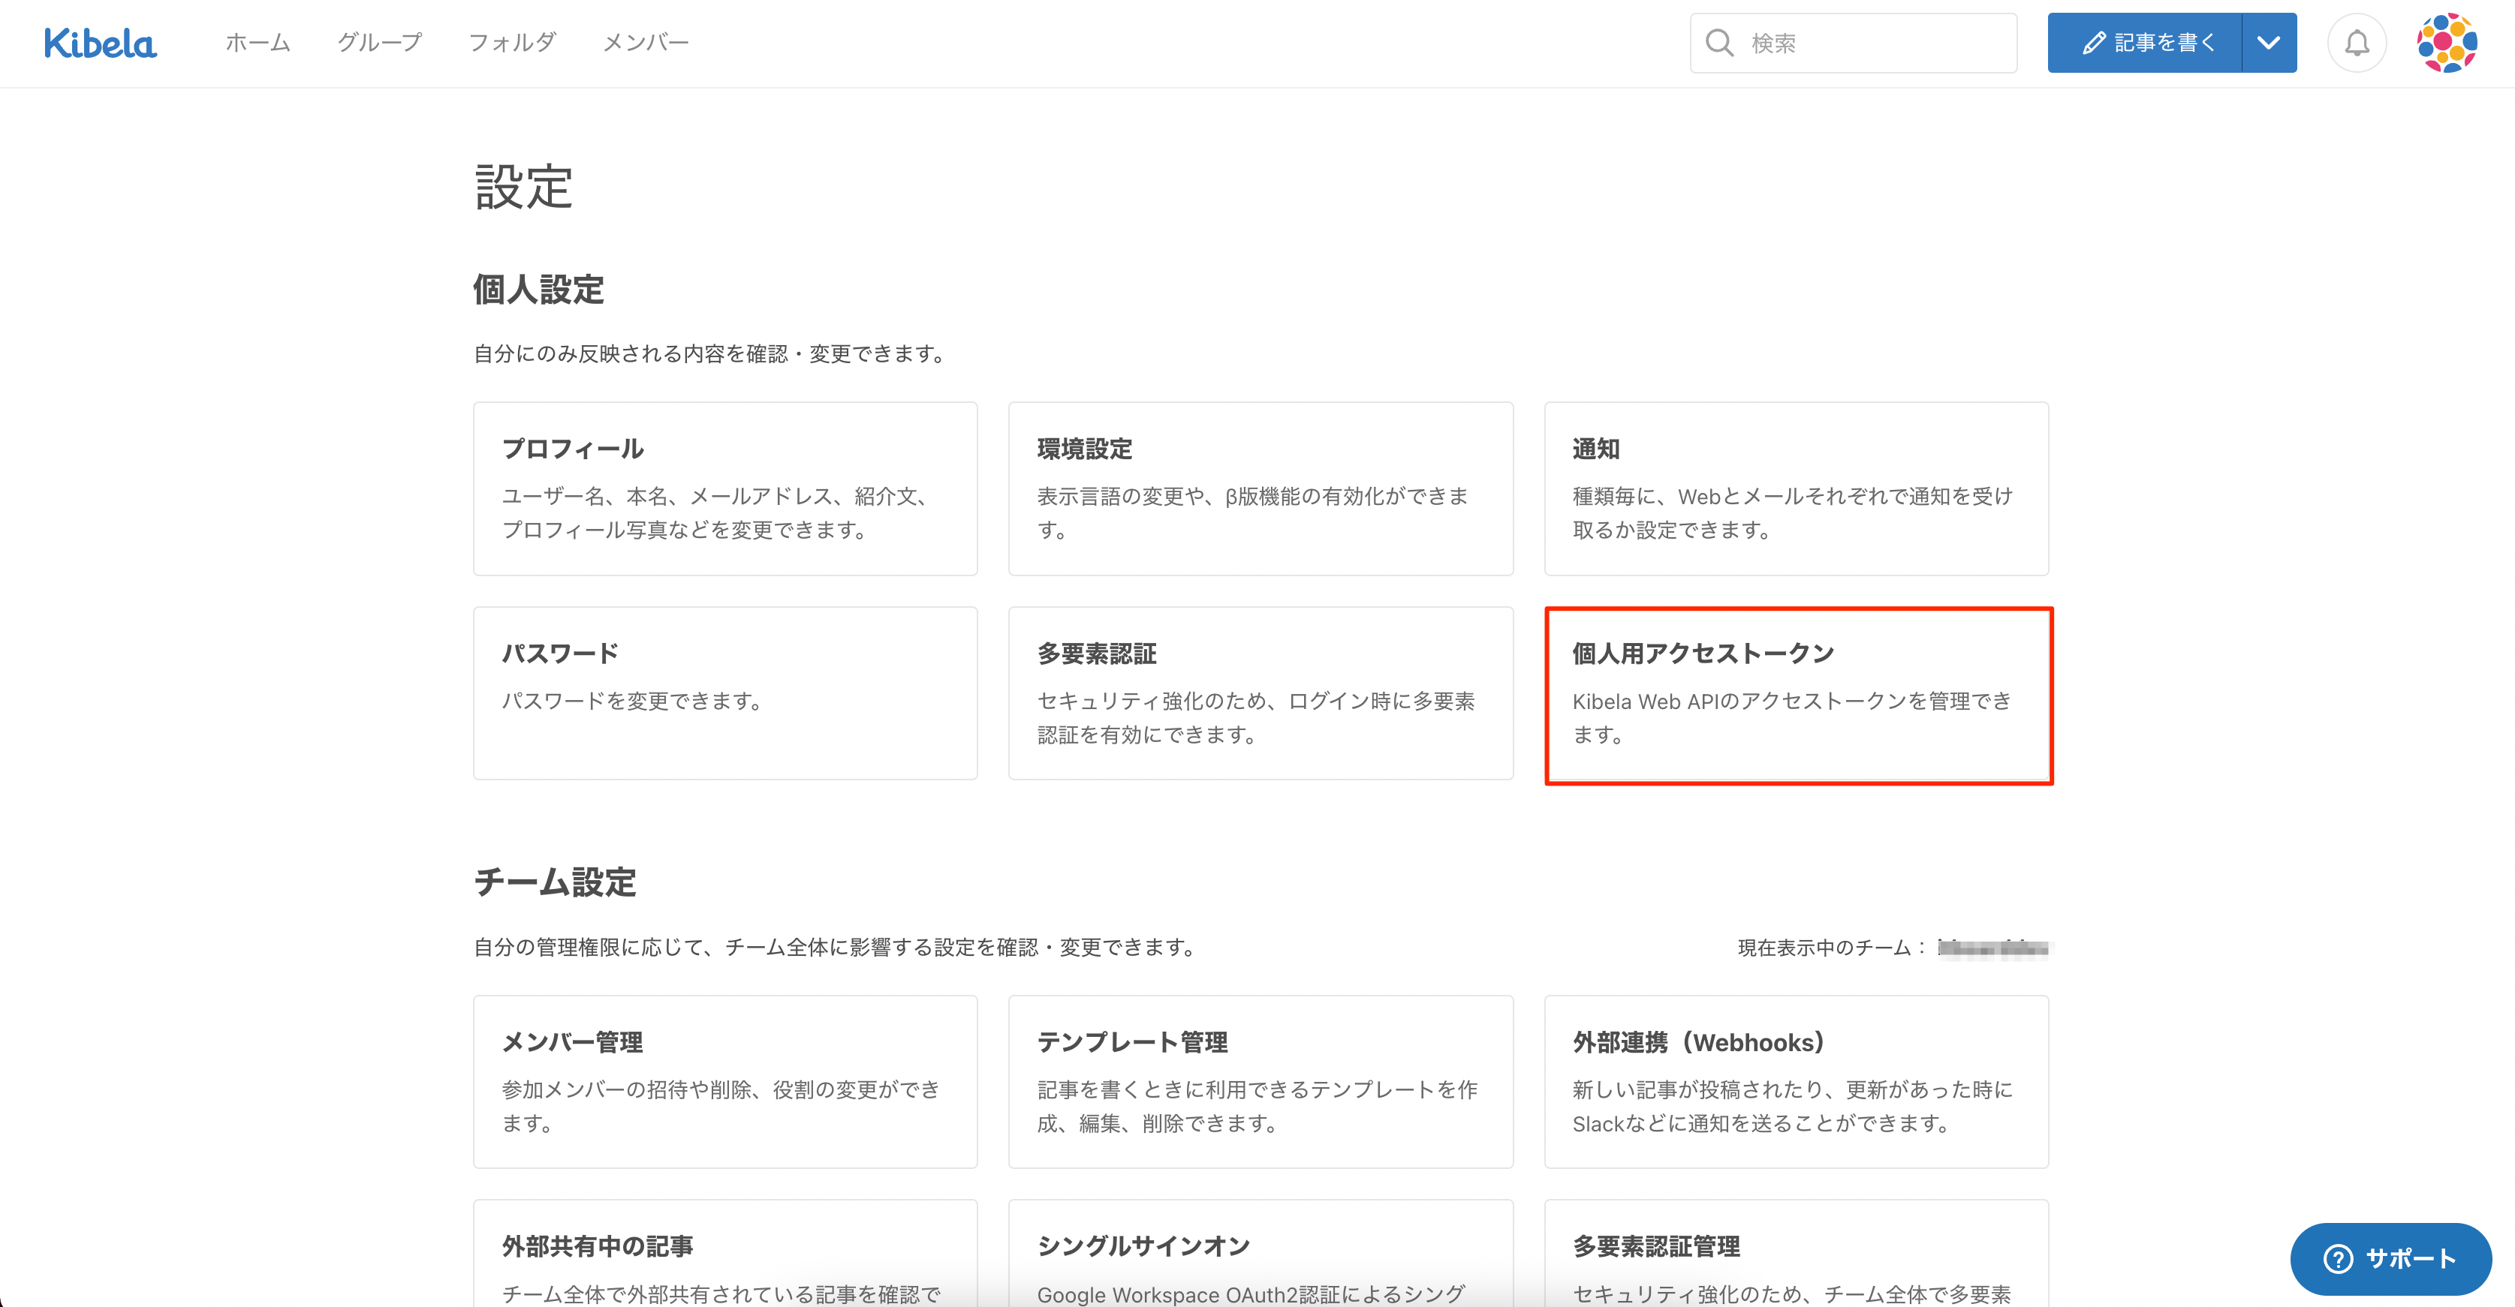Viewport: 2515px width, 1307px height.
Task: Open the プロフィール settings card
Action: (x=724, y=488)
